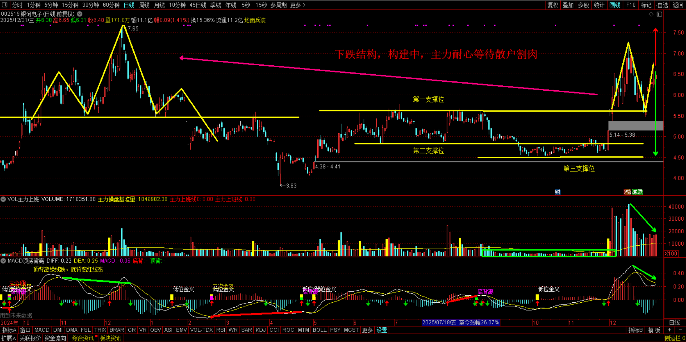Expand 更多 periods in the top bar
Image resolution: width=686 pixels, height=342 pixels.
(298, 5)
